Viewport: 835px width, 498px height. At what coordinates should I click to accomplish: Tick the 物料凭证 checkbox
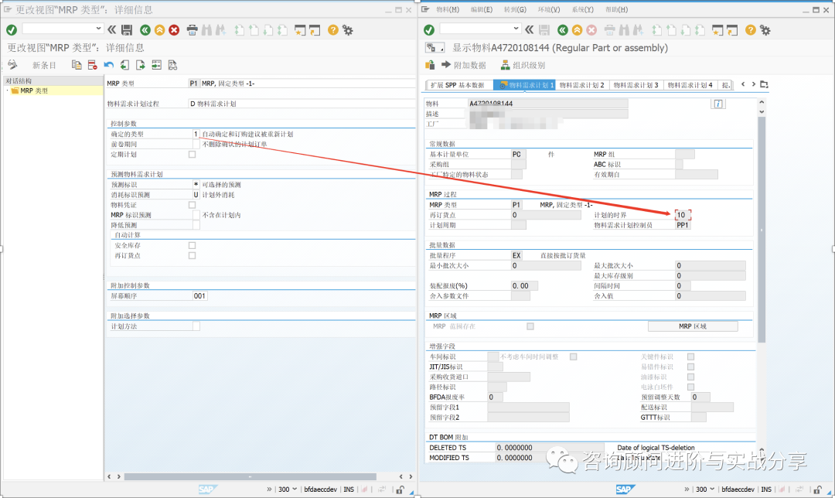coord(193,205)
